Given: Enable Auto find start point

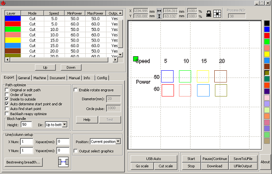Looking at the screenshot, I should [7, 109].
